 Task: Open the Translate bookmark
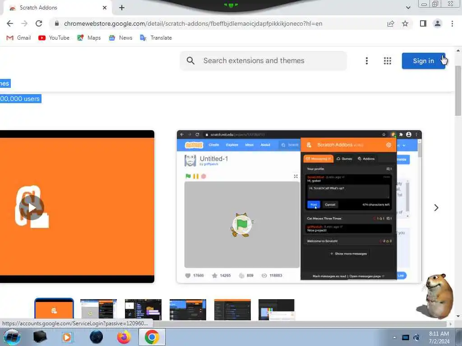[x=156, y=38]
